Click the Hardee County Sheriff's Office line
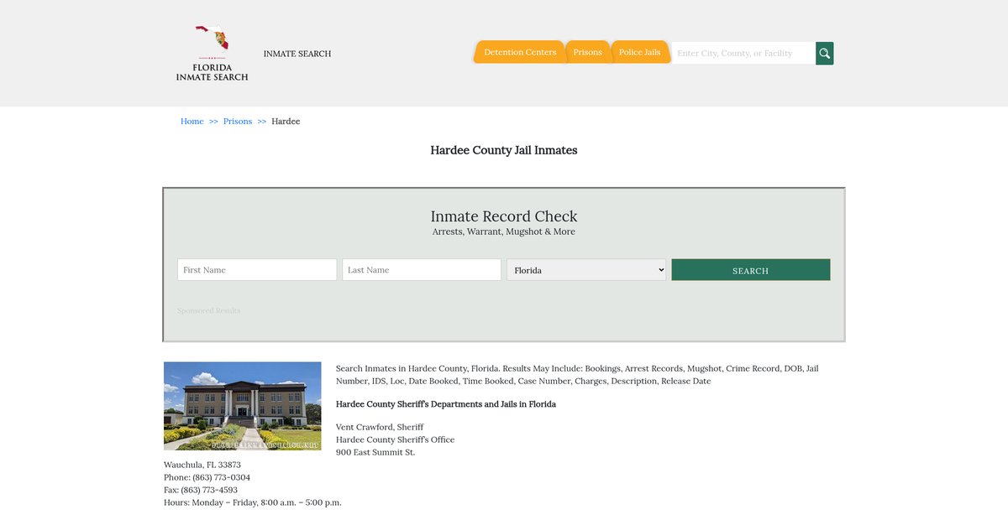 tap(396, 439)
